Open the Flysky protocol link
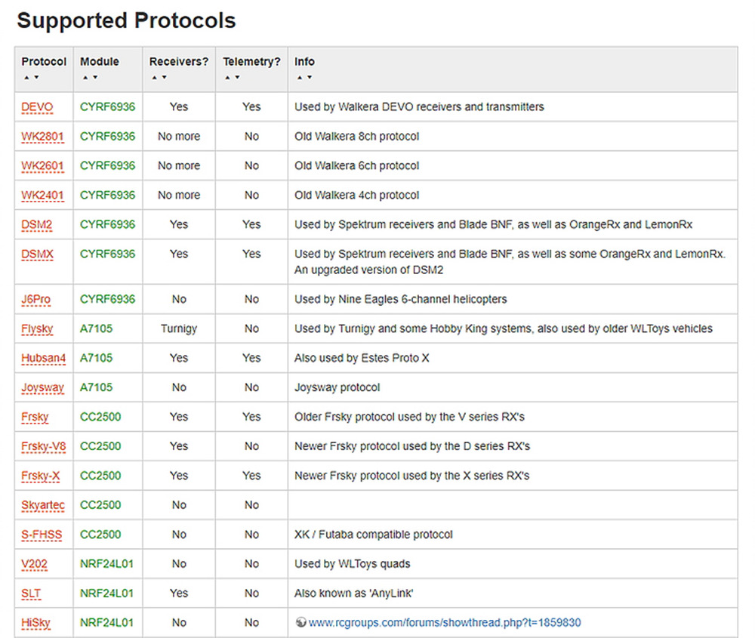The height and width of the screenshot is (638, 755). point(37,329)
